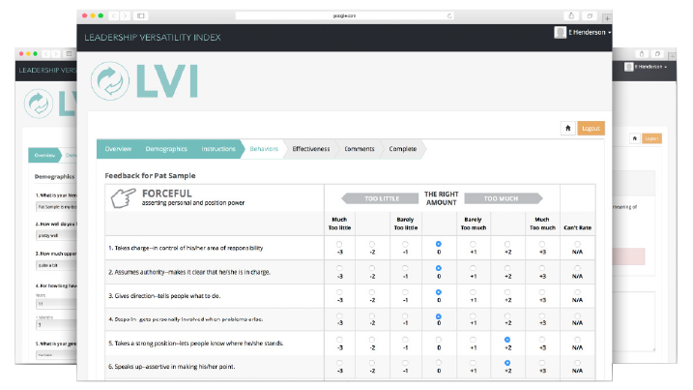The height and width of the screenshot is (390, 693).
Task: Click the sidebar icon in left background browser
Action: click(69, 53)
